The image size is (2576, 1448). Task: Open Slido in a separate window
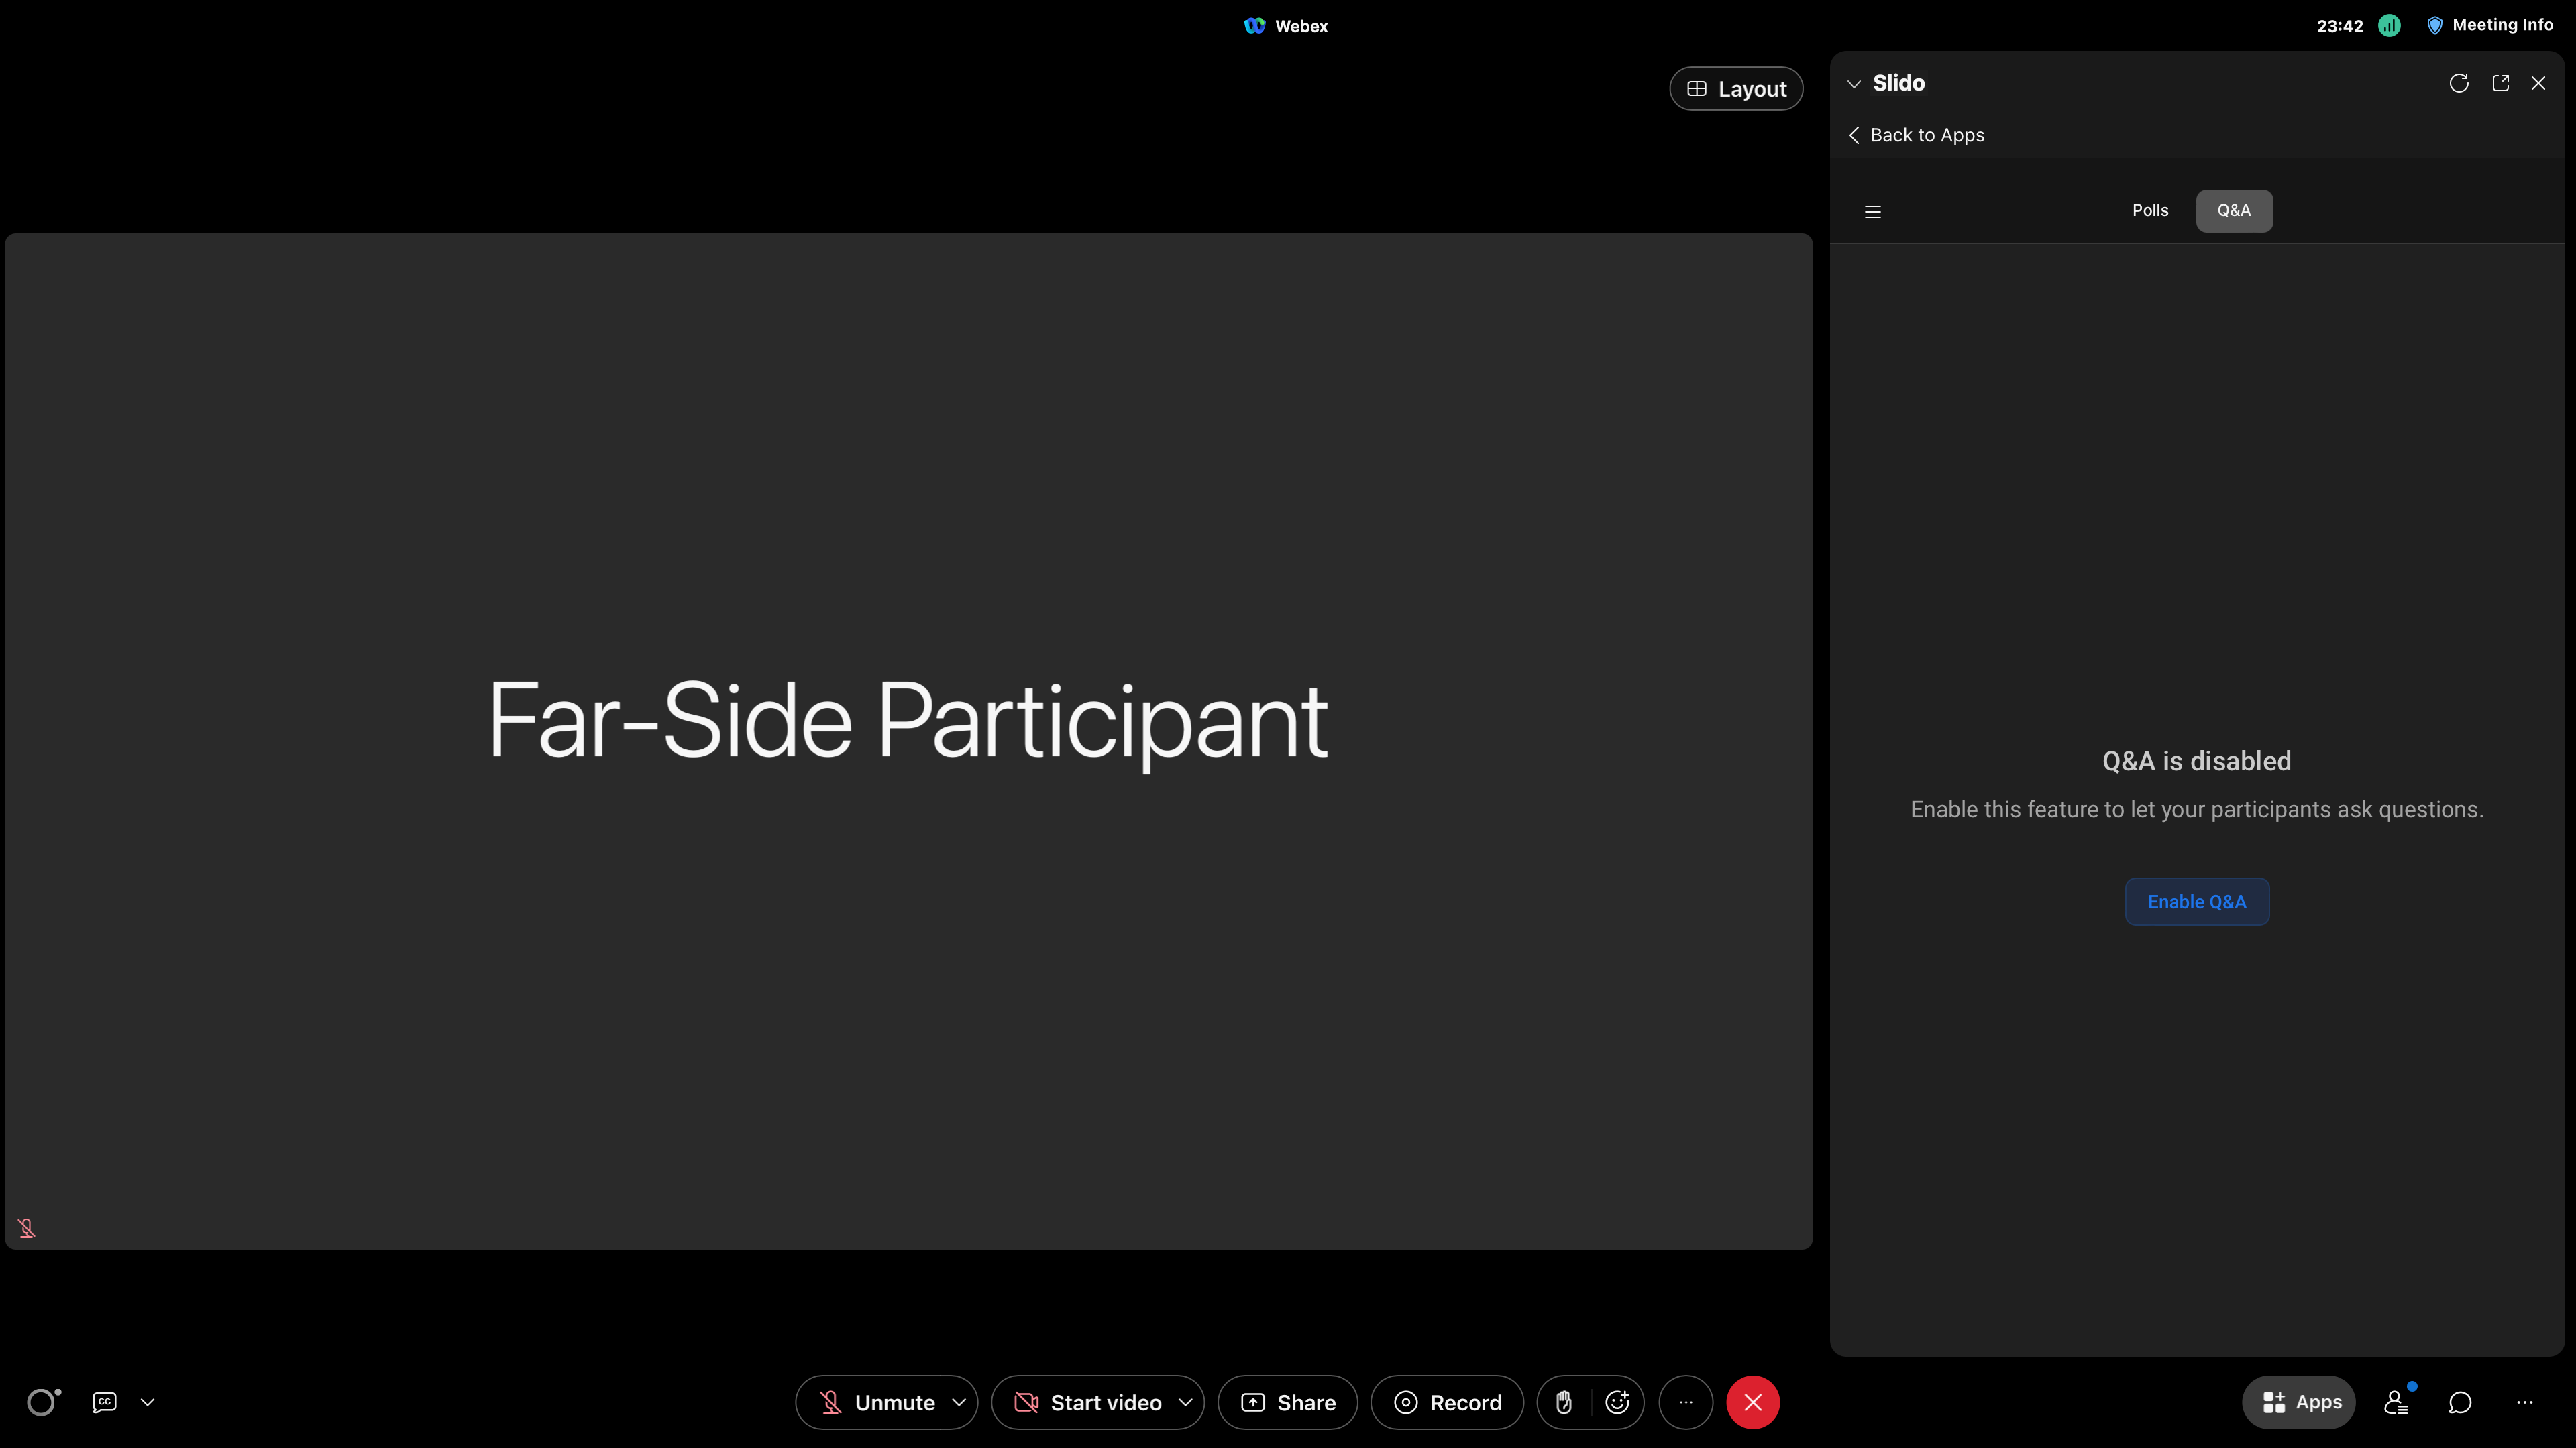pyautogui.click(x=2501, y=83)
